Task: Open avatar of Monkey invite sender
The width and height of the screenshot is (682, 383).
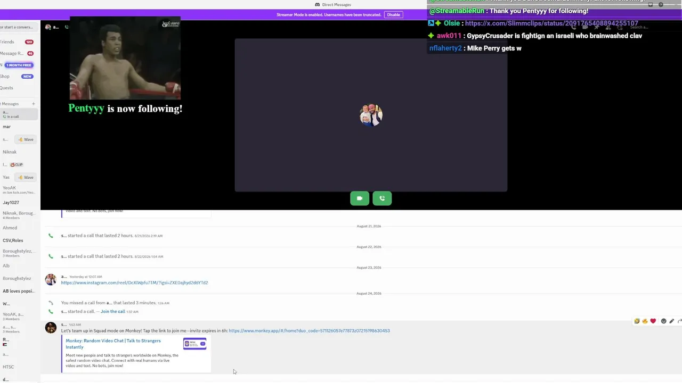Action: coord(51,328)
